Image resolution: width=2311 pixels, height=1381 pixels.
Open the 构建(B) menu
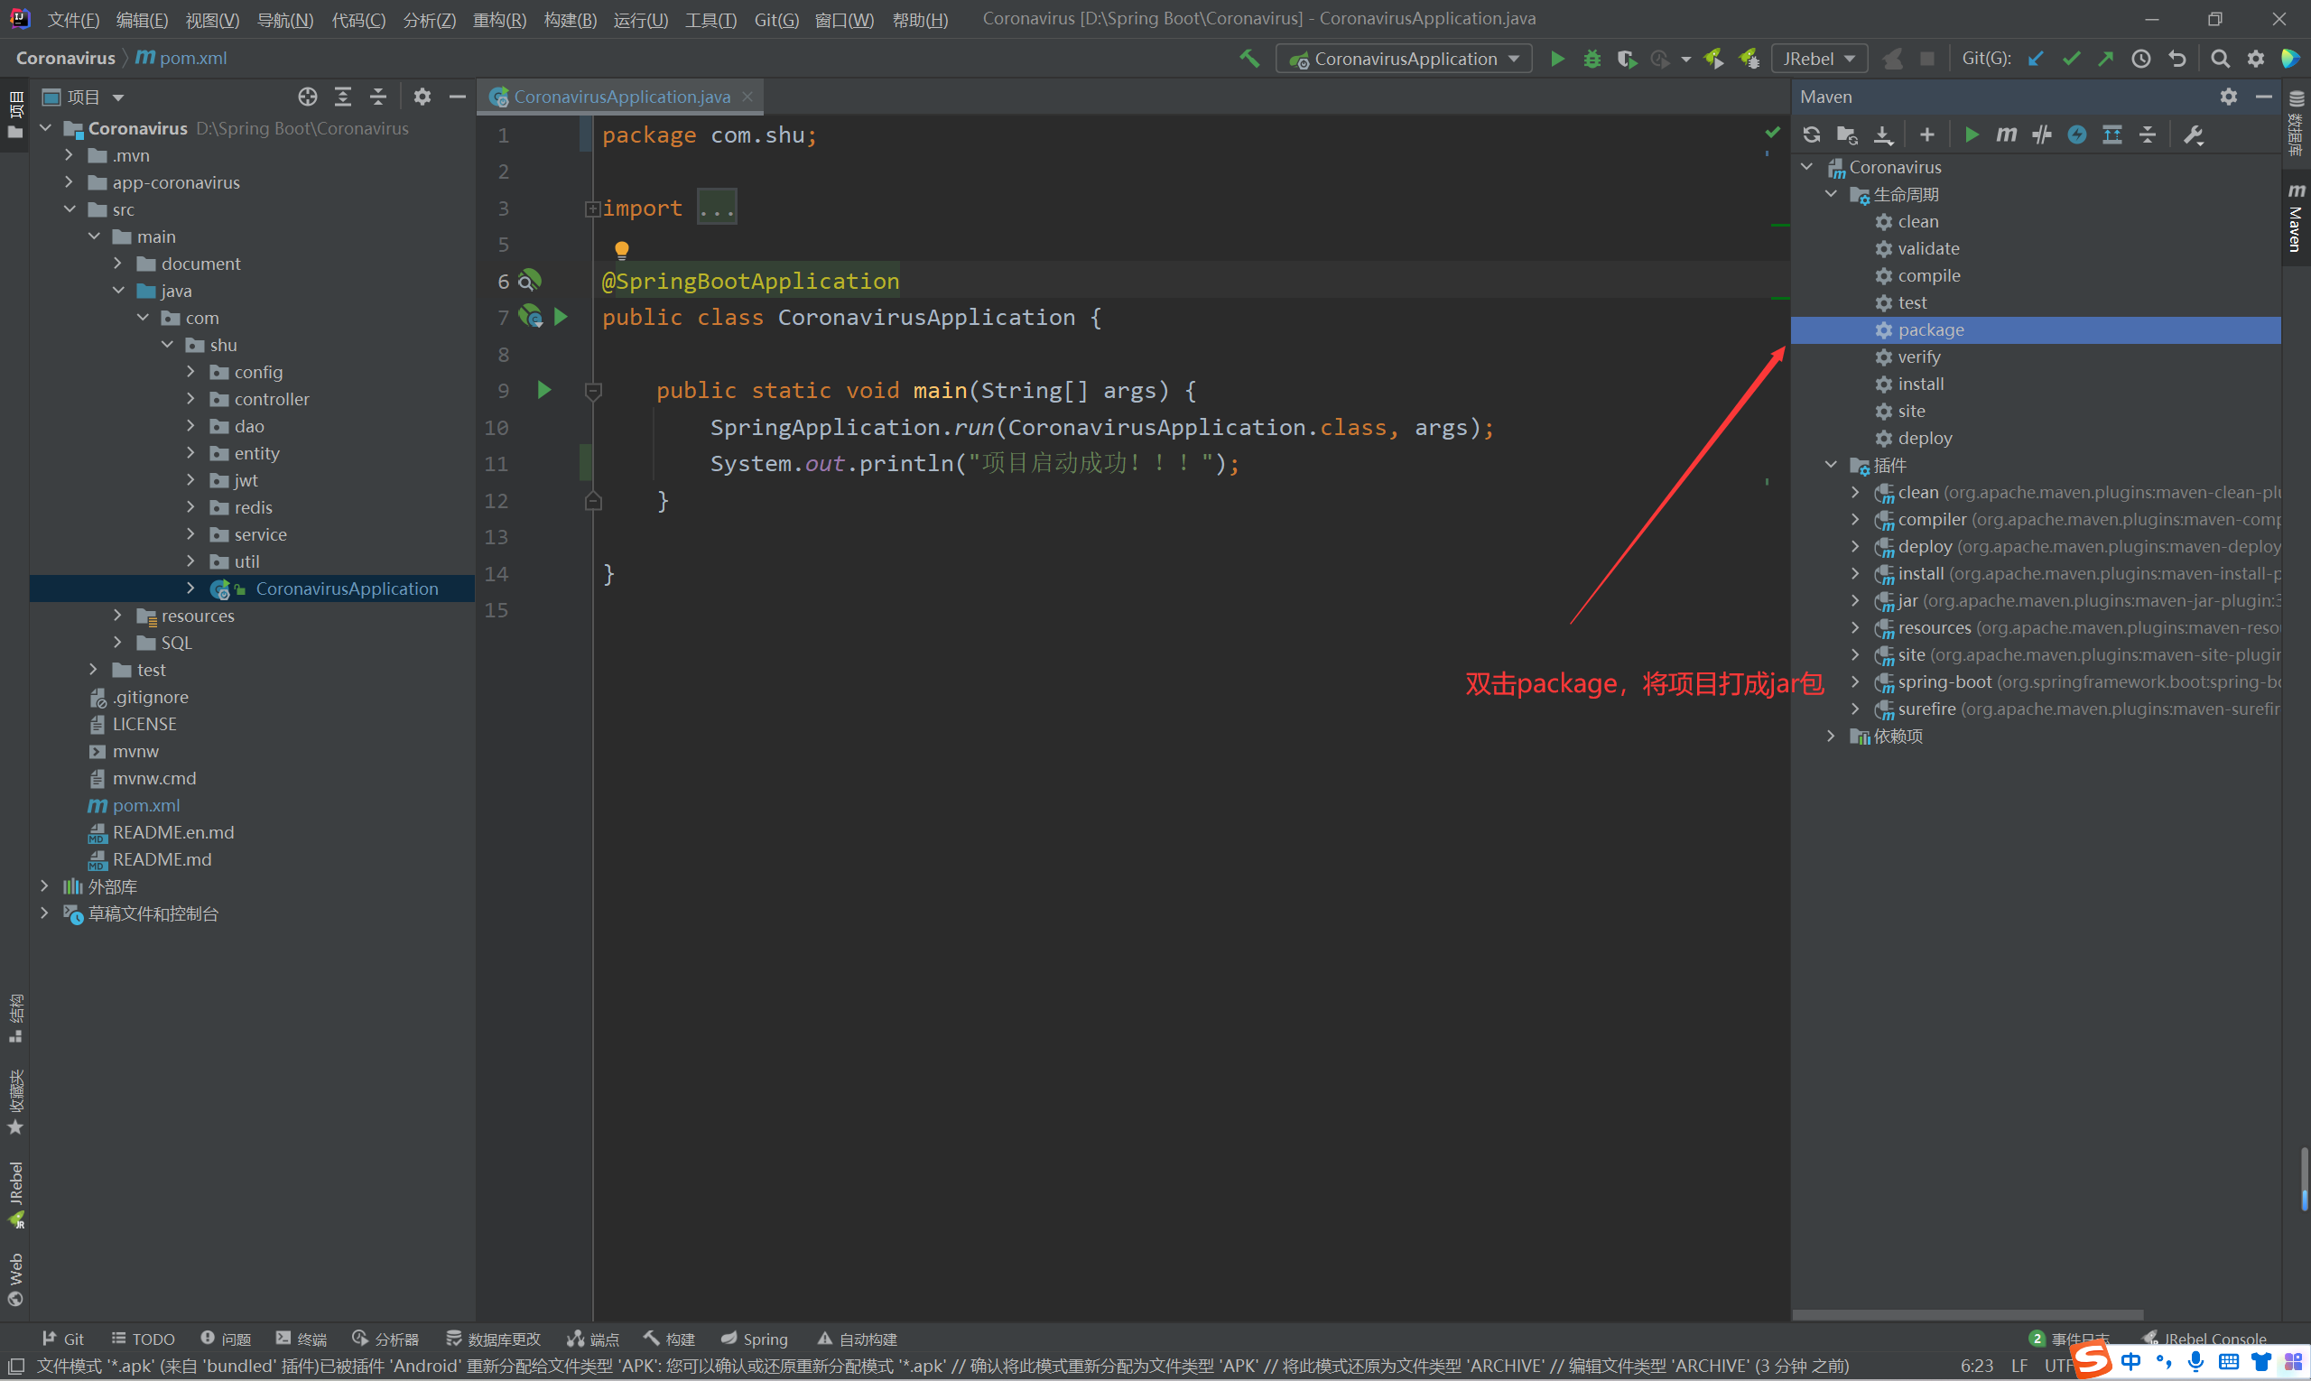pos(570,20)
